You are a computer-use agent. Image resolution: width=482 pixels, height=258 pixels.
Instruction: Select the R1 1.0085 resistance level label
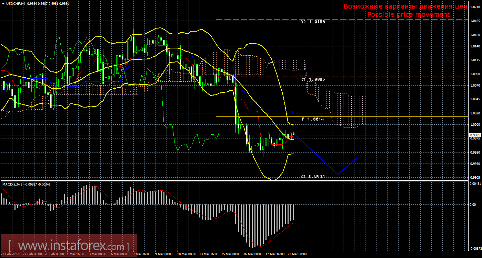[x=312, y=79]
